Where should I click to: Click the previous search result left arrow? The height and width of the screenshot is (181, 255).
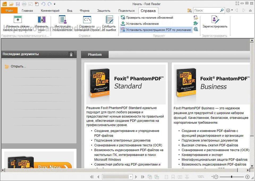coord(237,10)
